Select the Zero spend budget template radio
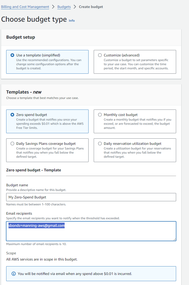189x285 pixels. pyautogui.click(x=12, y=115)
